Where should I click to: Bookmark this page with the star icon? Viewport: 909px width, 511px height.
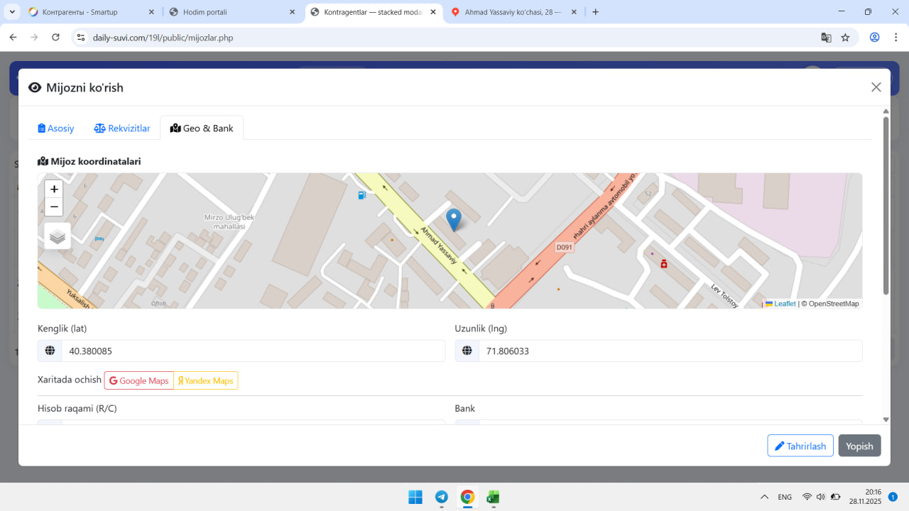(845, 38)
